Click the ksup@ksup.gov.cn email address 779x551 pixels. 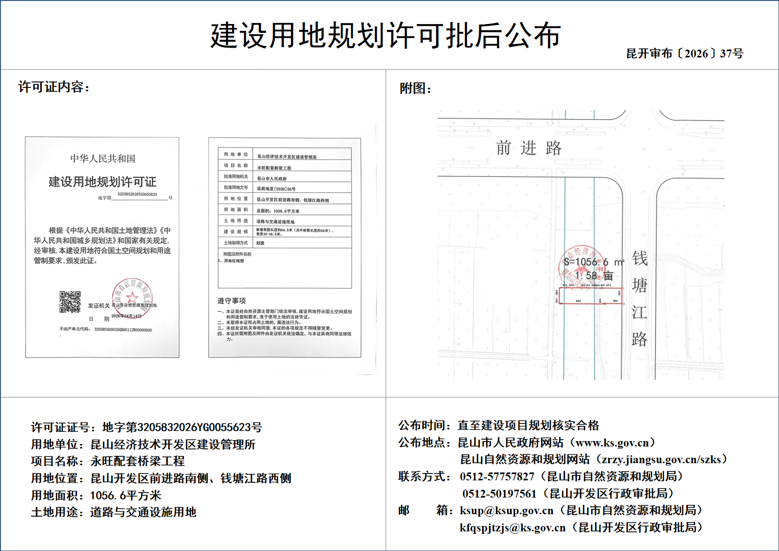(506, 511)
